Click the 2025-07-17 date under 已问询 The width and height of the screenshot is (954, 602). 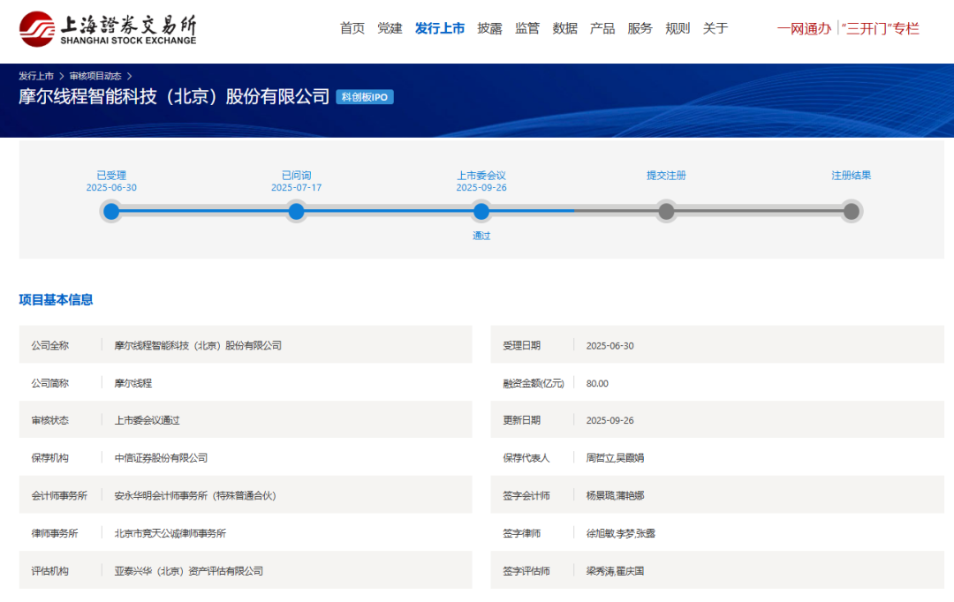tap(296, 187)
